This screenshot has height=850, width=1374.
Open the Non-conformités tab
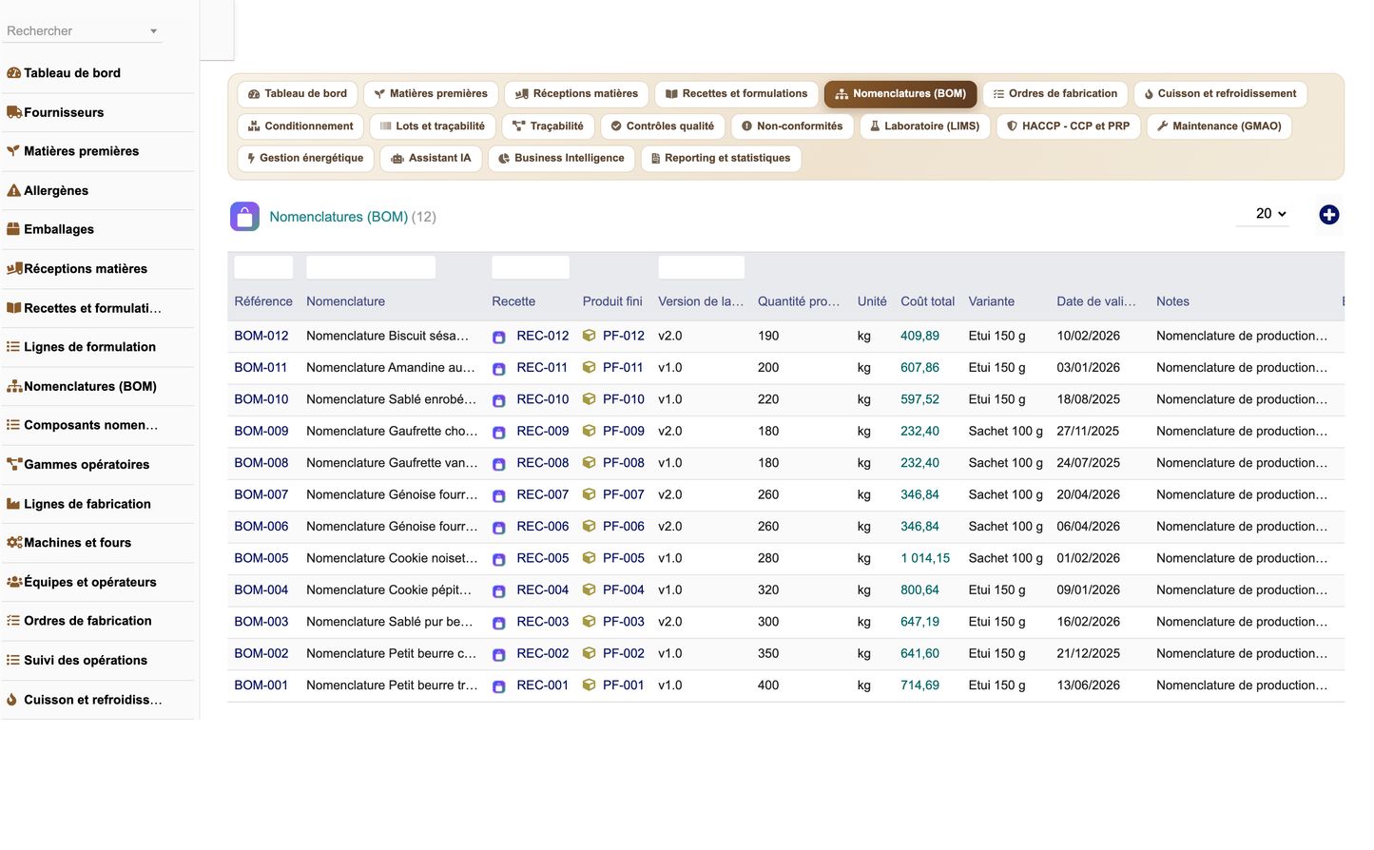(791, 126)
